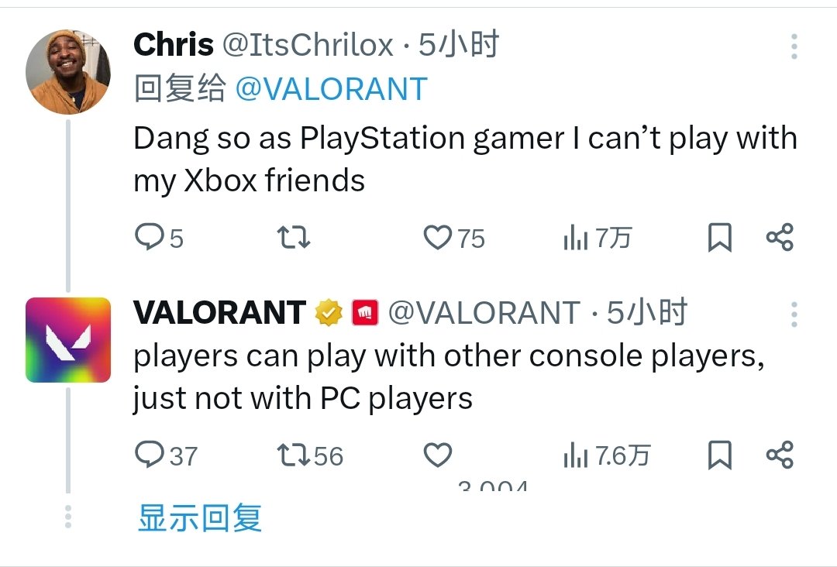Screen dimensions: 837x567
Task: Open VALORANT's rainbow profile avatar
Action: (68, 339)
